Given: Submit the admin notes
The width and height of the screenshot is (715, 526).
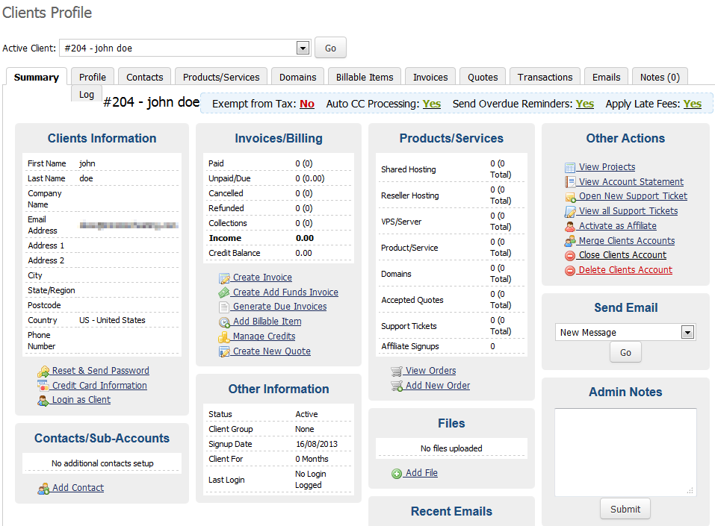Looking at the screenshot, I should click(x=625, y=509).
